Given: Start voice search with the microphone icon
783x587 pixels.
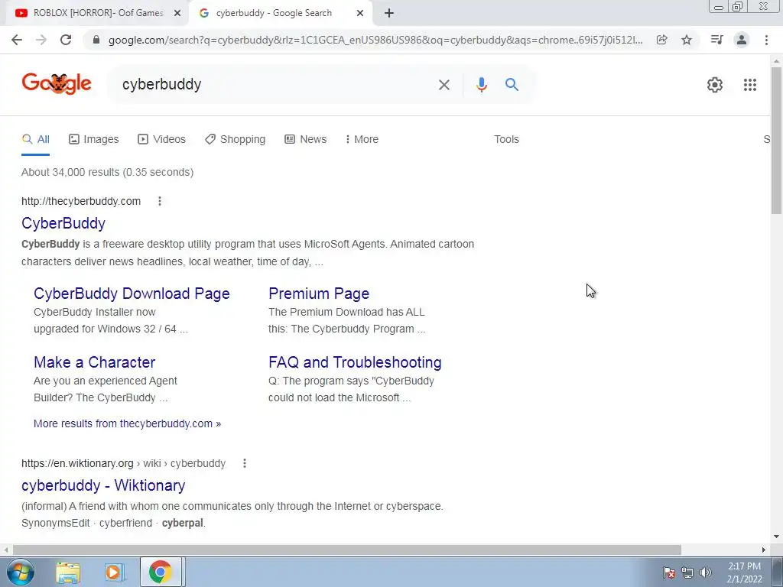Looking at the screenshot, I should click(x=482, y=85).
